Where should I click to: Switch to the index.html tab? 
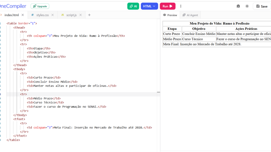point(12,15)
